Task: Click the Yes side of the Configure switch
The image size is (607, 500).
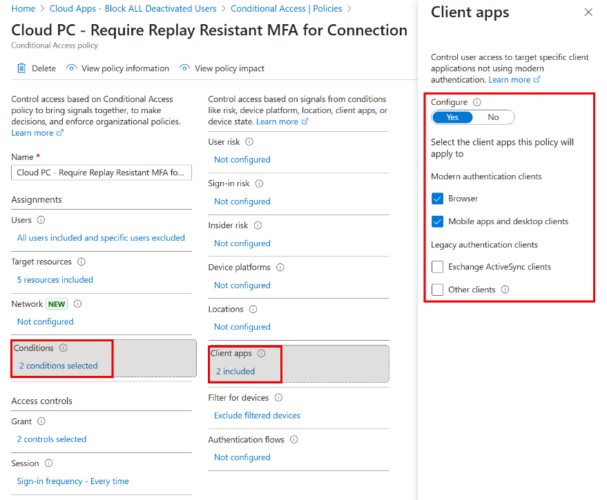Action: tap(452, 117)
